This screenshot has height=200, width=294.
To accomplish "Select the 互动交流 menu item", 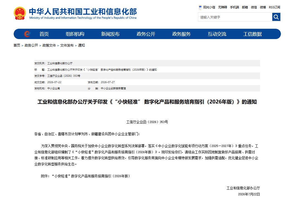I will [x=217, y=34].
